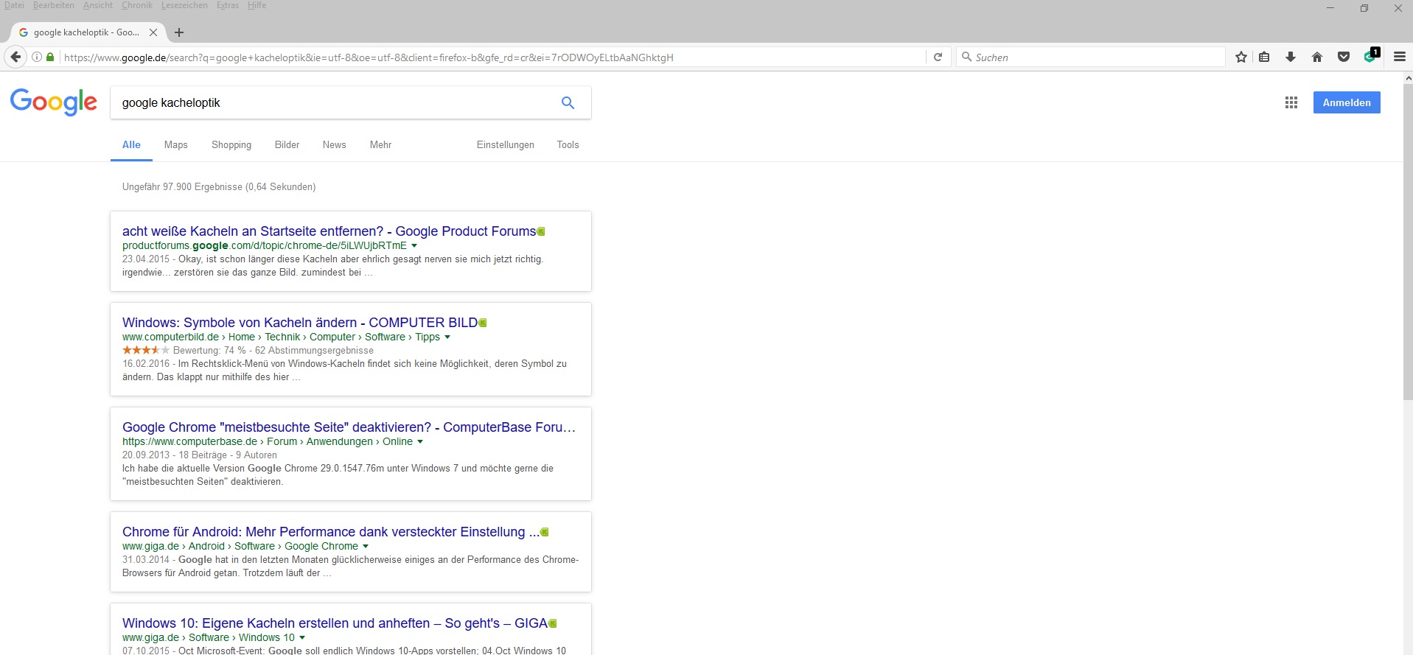Screen dimensions: 1413x655
Task: Show site information icon in address bar
Action: [37, 57]
